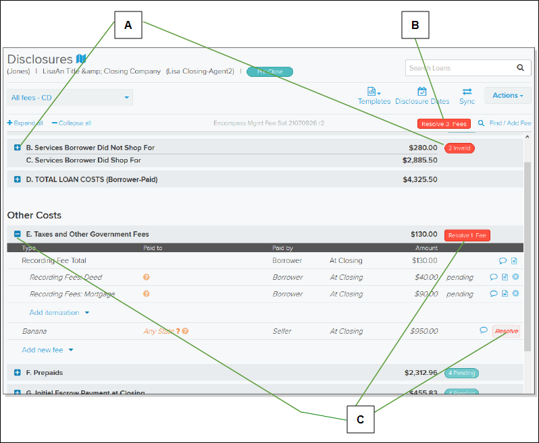Click the Recording Fee Total row label
Viewport: 539px width, 443px height.
pyautogui.click(x=54, y=260)
